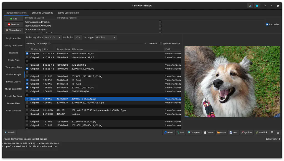
Task: Select Similar Videos in the left sidebar
Action: [13, 81]
